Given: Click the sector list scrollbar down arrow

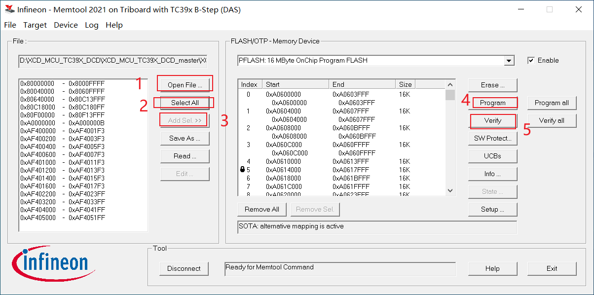Looking at the screenshot, I should (x=450, y=190).
